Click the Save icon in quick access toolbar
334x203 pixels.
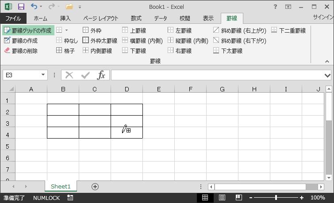(21, 7)
